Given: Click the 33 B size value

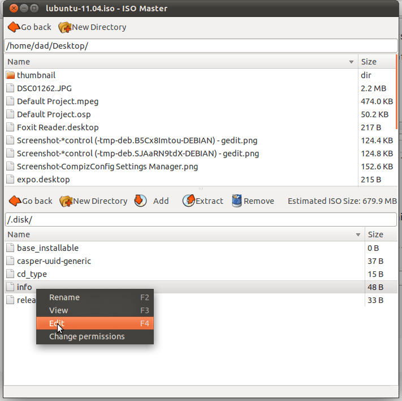Looking at the screenshot, I should coord(375,300).
